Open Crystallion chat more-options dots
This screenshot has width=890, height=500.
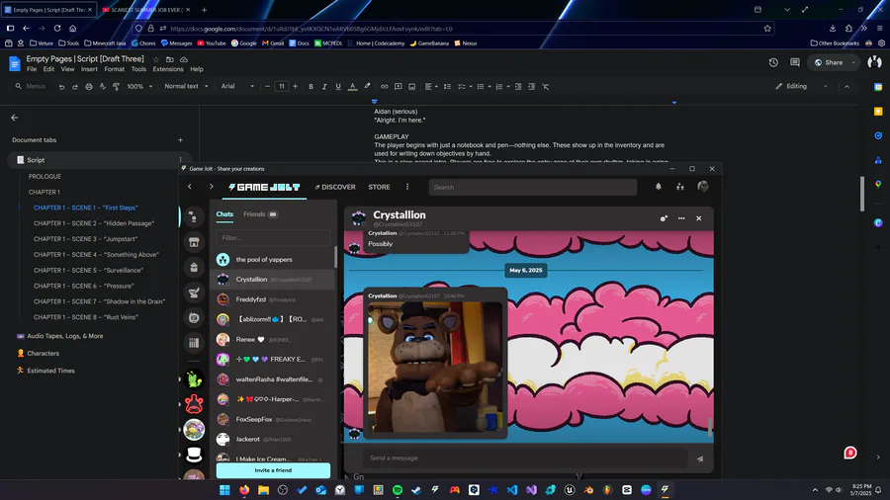click(681, 218)
